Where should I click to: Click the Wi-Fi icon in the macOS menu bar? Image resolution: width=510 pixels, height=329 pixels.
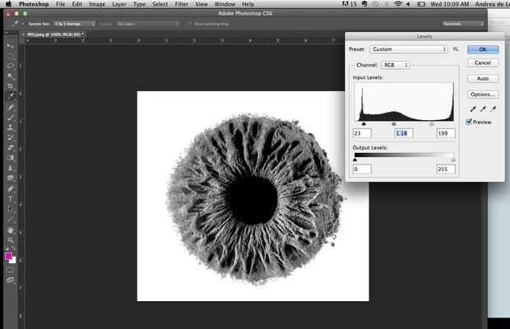click(398, 4)
